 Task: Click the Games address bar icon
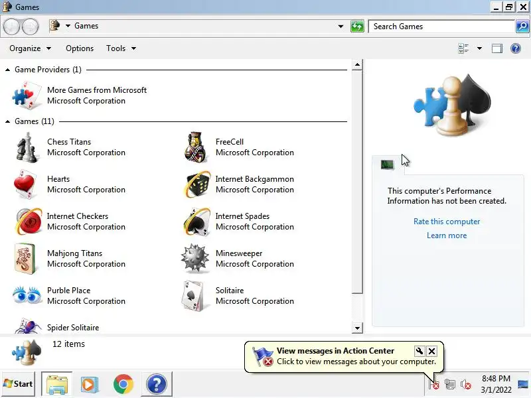coord(54,26)
